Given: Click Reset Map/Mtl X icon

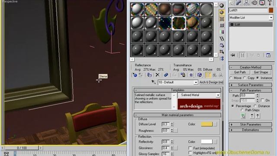Looking at the screenshot, I should (158, 75).
